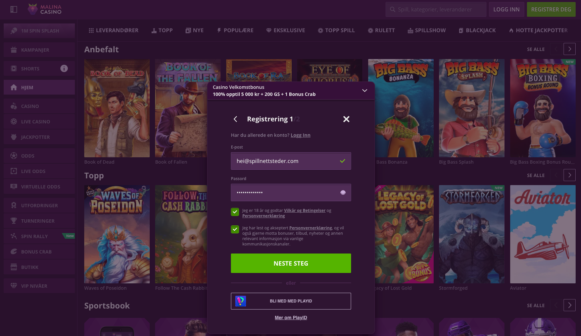The height and width of the screenshot is (336, 581).
Task: Go back using the registration back arrow
Action: click(235, 119)
